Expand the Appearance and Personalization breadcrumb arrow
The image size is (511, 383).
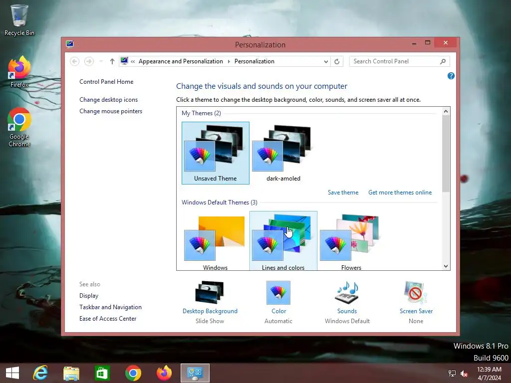pos(229,61)
